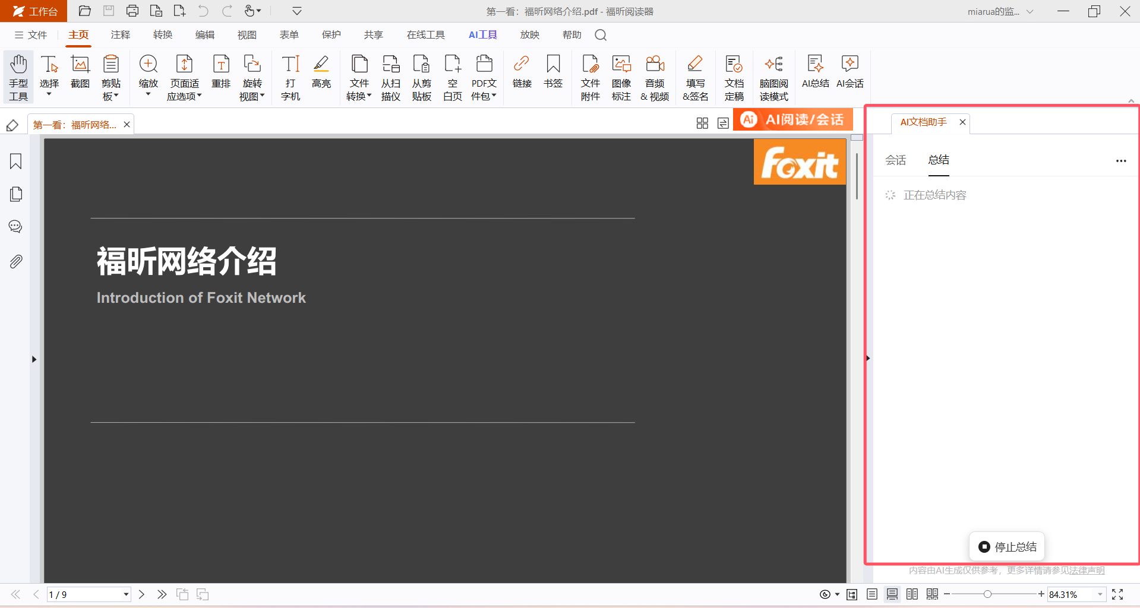Viewport: 1140px width, 608px height.
Task: Create a PDF via 从剪贴板
Action: [x=422, y=78]
